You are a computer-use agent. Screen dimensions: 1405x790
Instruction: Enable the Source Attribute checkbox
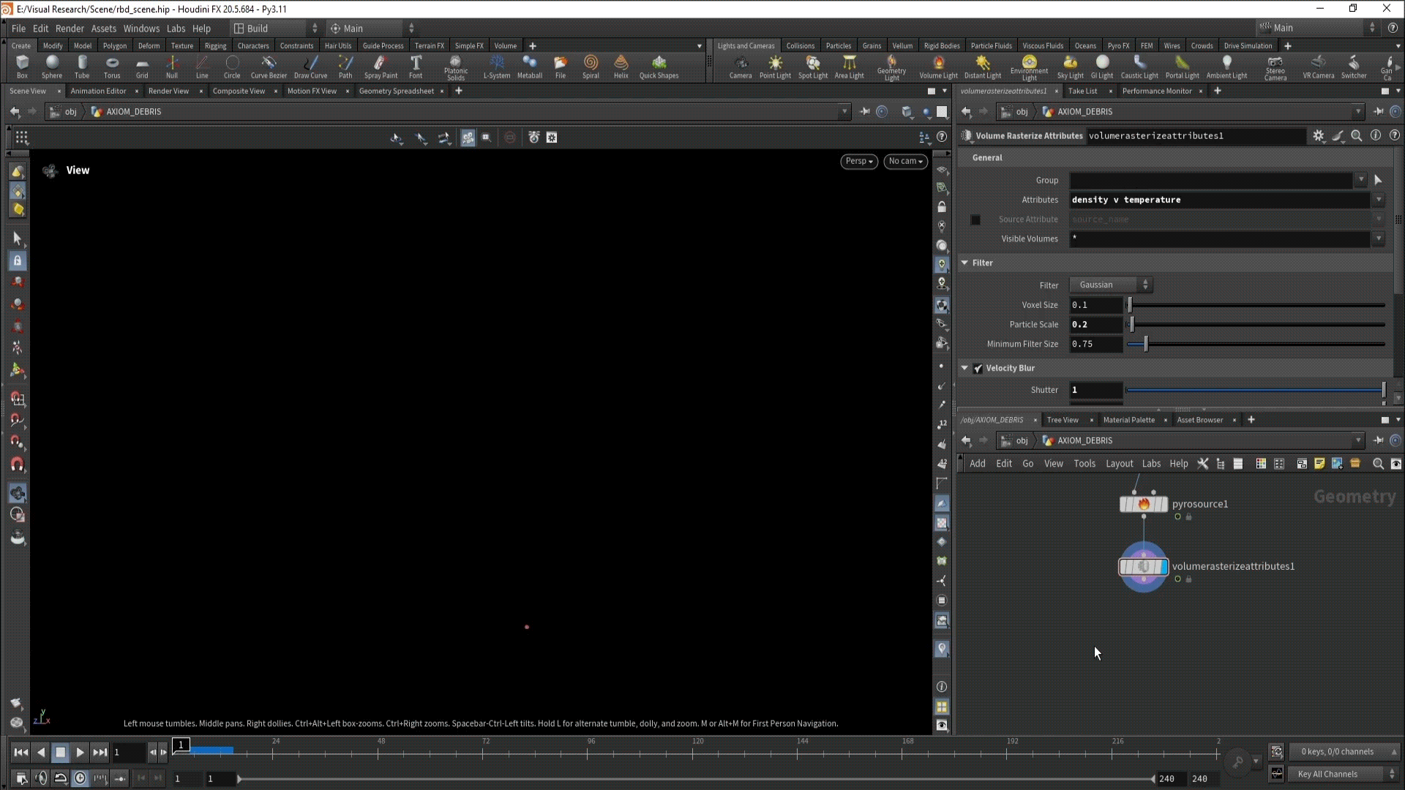[x=975, y=219]
